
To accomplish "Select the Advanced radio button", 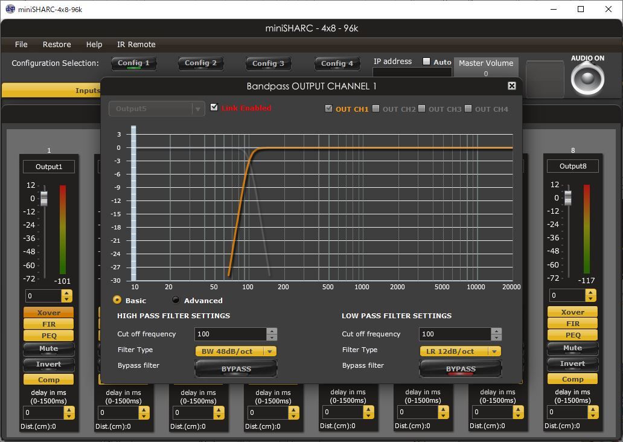I will pyautogui.click(x=176, y=299).
